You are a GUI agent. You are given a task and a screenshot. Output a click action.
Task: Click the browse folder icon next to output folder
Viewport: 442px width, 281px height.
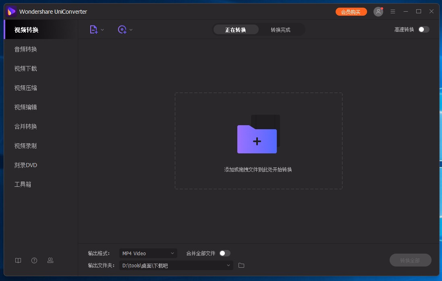click(x=241, y=265)
